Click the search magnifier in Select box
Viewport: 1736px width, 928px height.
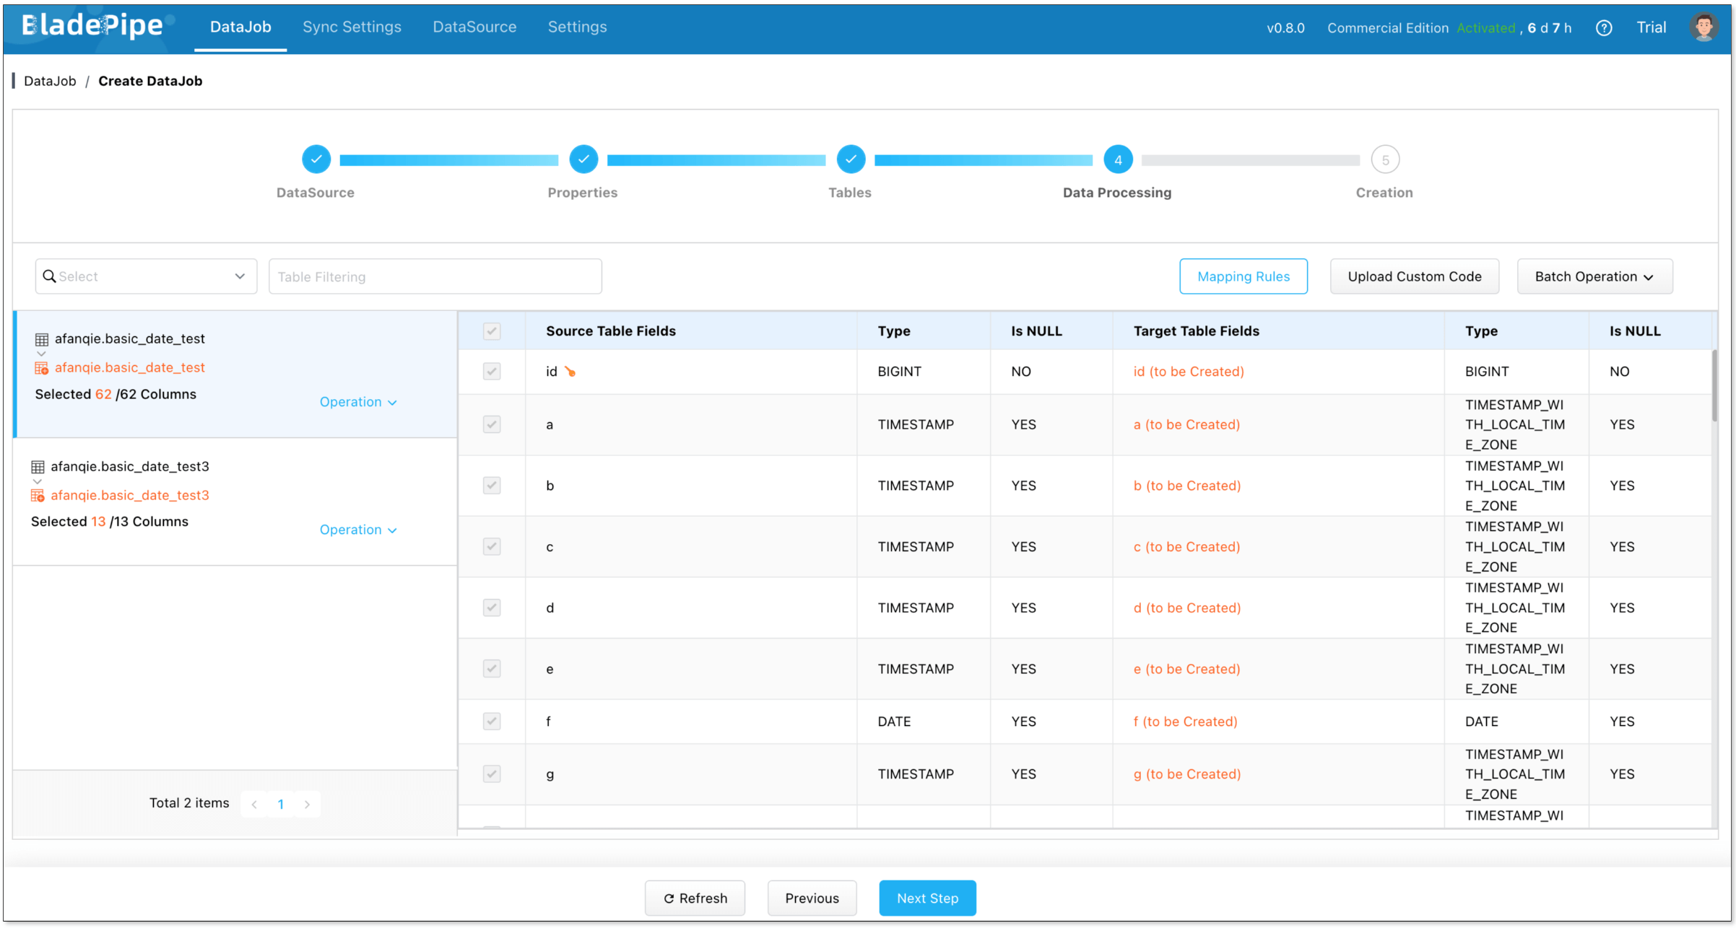point(49,276)
